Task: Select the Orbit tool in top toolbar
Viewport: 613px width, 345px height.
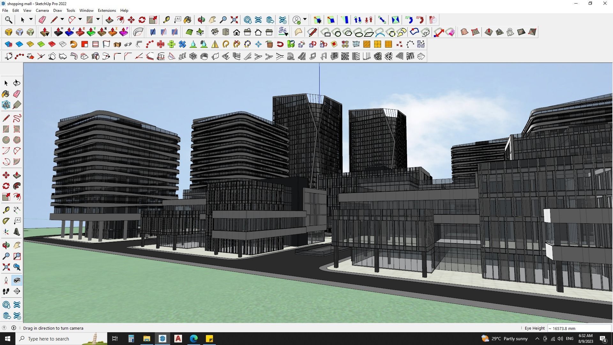Action: pyautogui.click(x=201, y=20)
